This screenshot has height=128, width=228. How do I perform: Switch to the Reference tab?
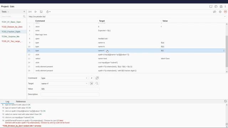pos(21,101)
